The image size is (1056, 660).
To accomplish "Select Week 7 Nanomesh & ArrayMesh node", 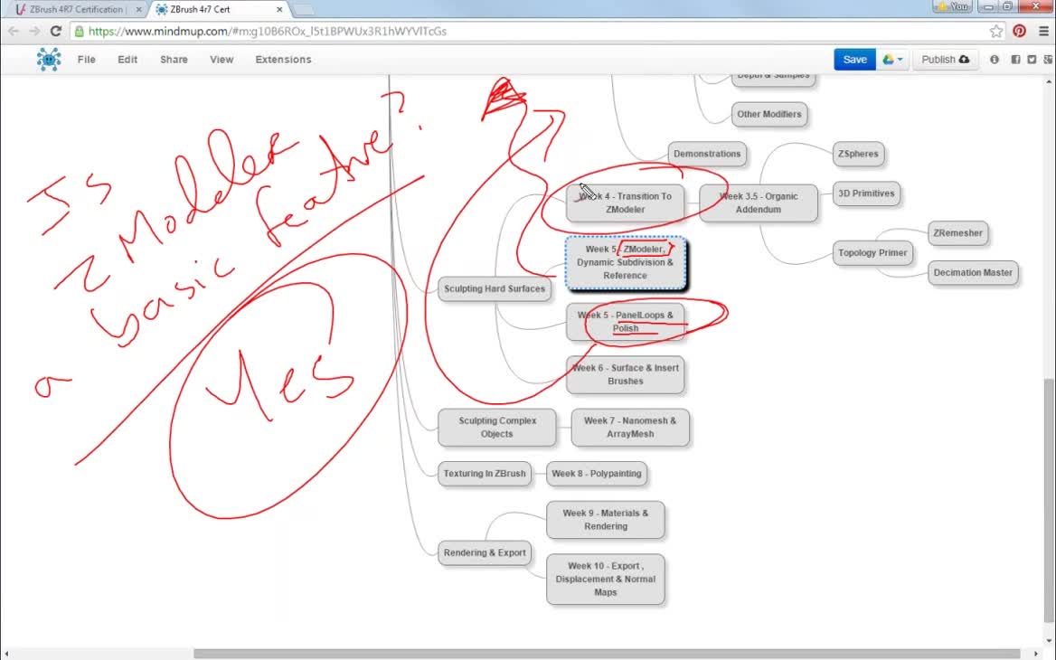I will (x=629, y=427).
